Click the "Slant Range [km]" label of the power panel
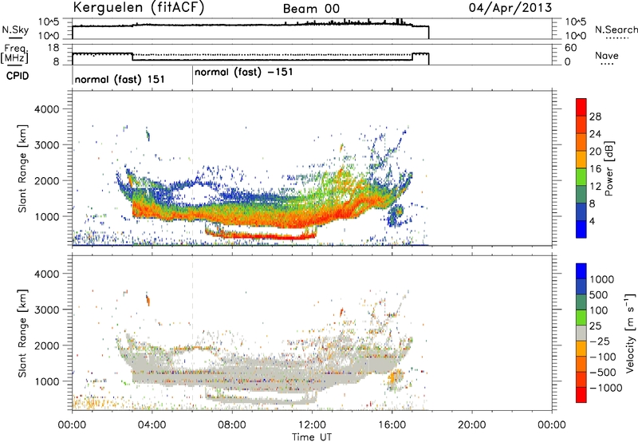Viewport: 638px width, 442px height. (x=22, y=168)
